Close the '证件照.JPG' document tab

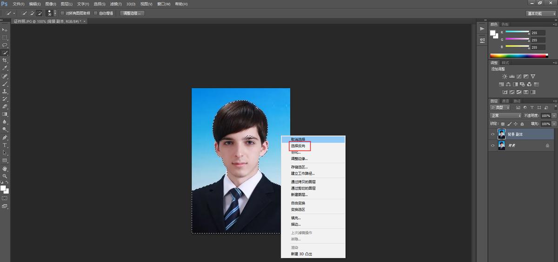point(84,21)
